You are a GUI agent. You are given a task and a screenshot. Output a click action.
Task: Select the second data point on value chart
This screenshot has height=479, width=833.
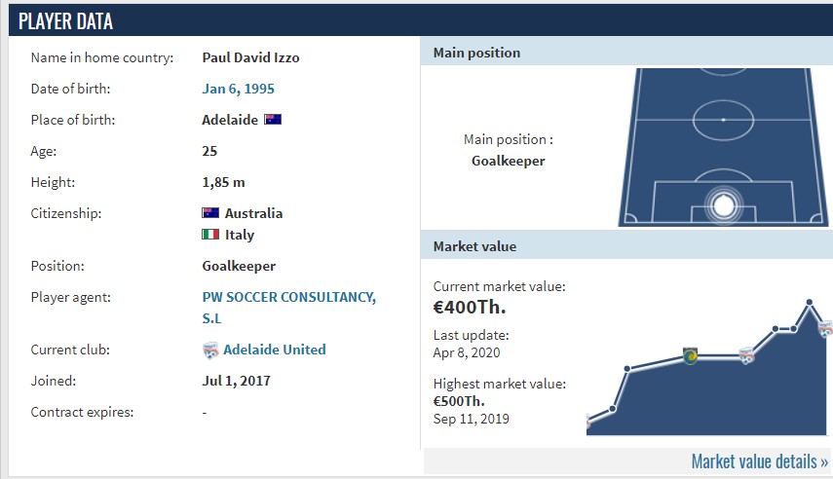click(x=613, y=409)
